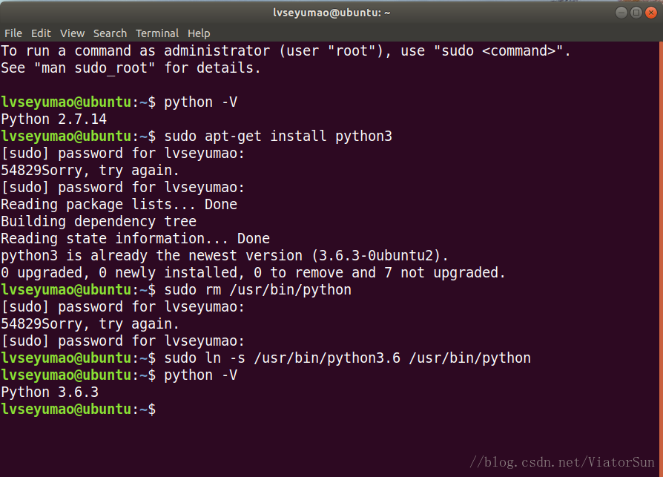Screen dimensions: 663x477
Task: Click the empty prompt on the last line
Action: point(79,409)
